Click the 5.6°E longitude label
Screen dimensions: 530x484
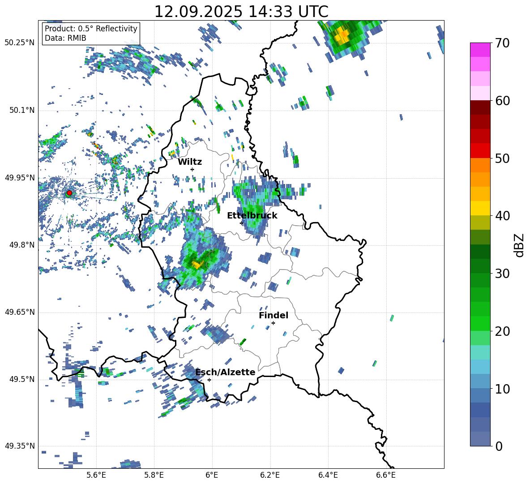96,475
